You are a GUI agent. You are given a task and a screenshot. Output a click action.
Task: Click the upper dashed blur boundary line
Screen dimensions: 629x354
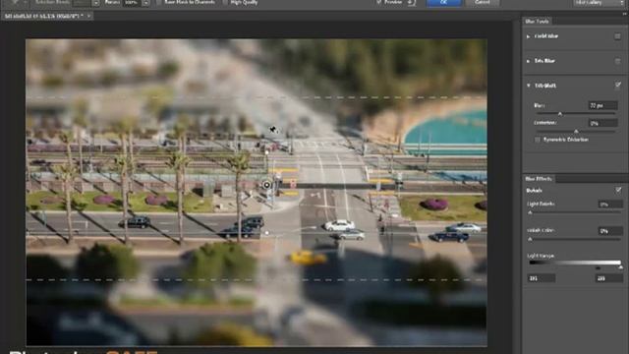pyautogui.click(x=257, y=97)
